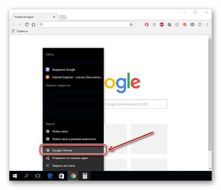Open the Opera extension icon
The height and width of the screenshot is (190, 221).
[x=146, y=25]
